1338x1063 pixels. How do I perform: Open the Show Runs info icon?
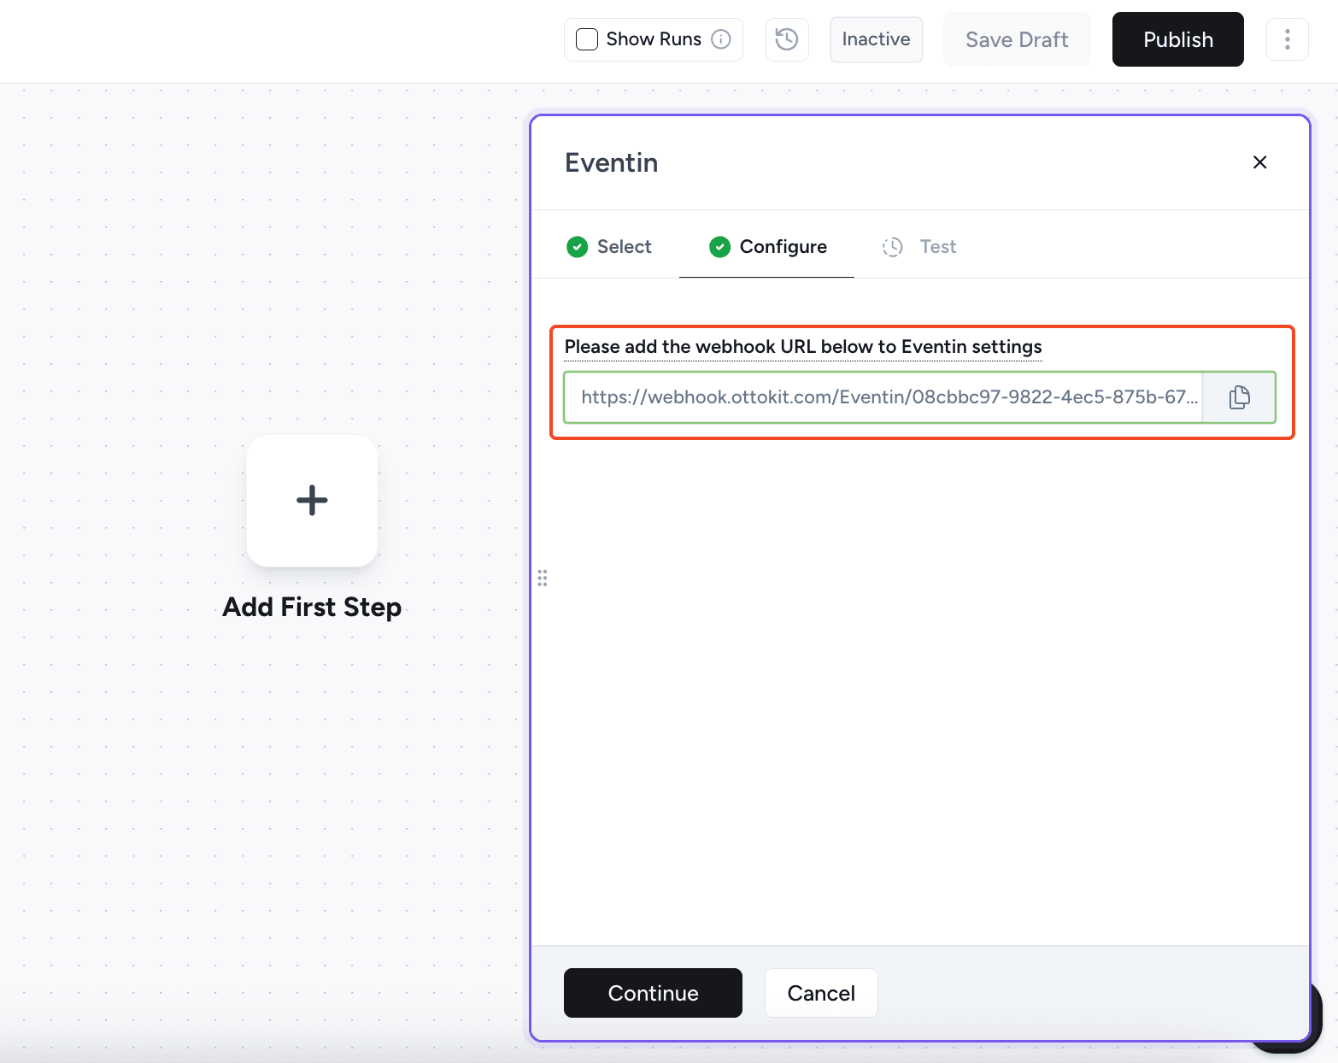721,39
